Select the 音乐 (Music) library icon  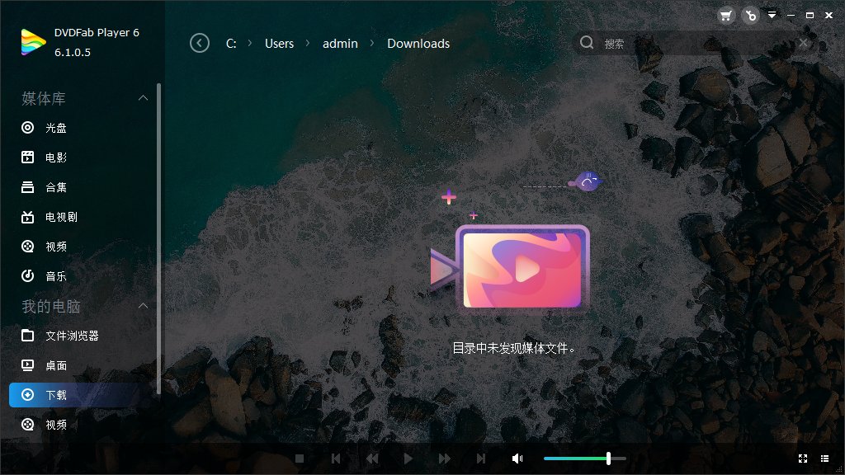click(26, 276)
